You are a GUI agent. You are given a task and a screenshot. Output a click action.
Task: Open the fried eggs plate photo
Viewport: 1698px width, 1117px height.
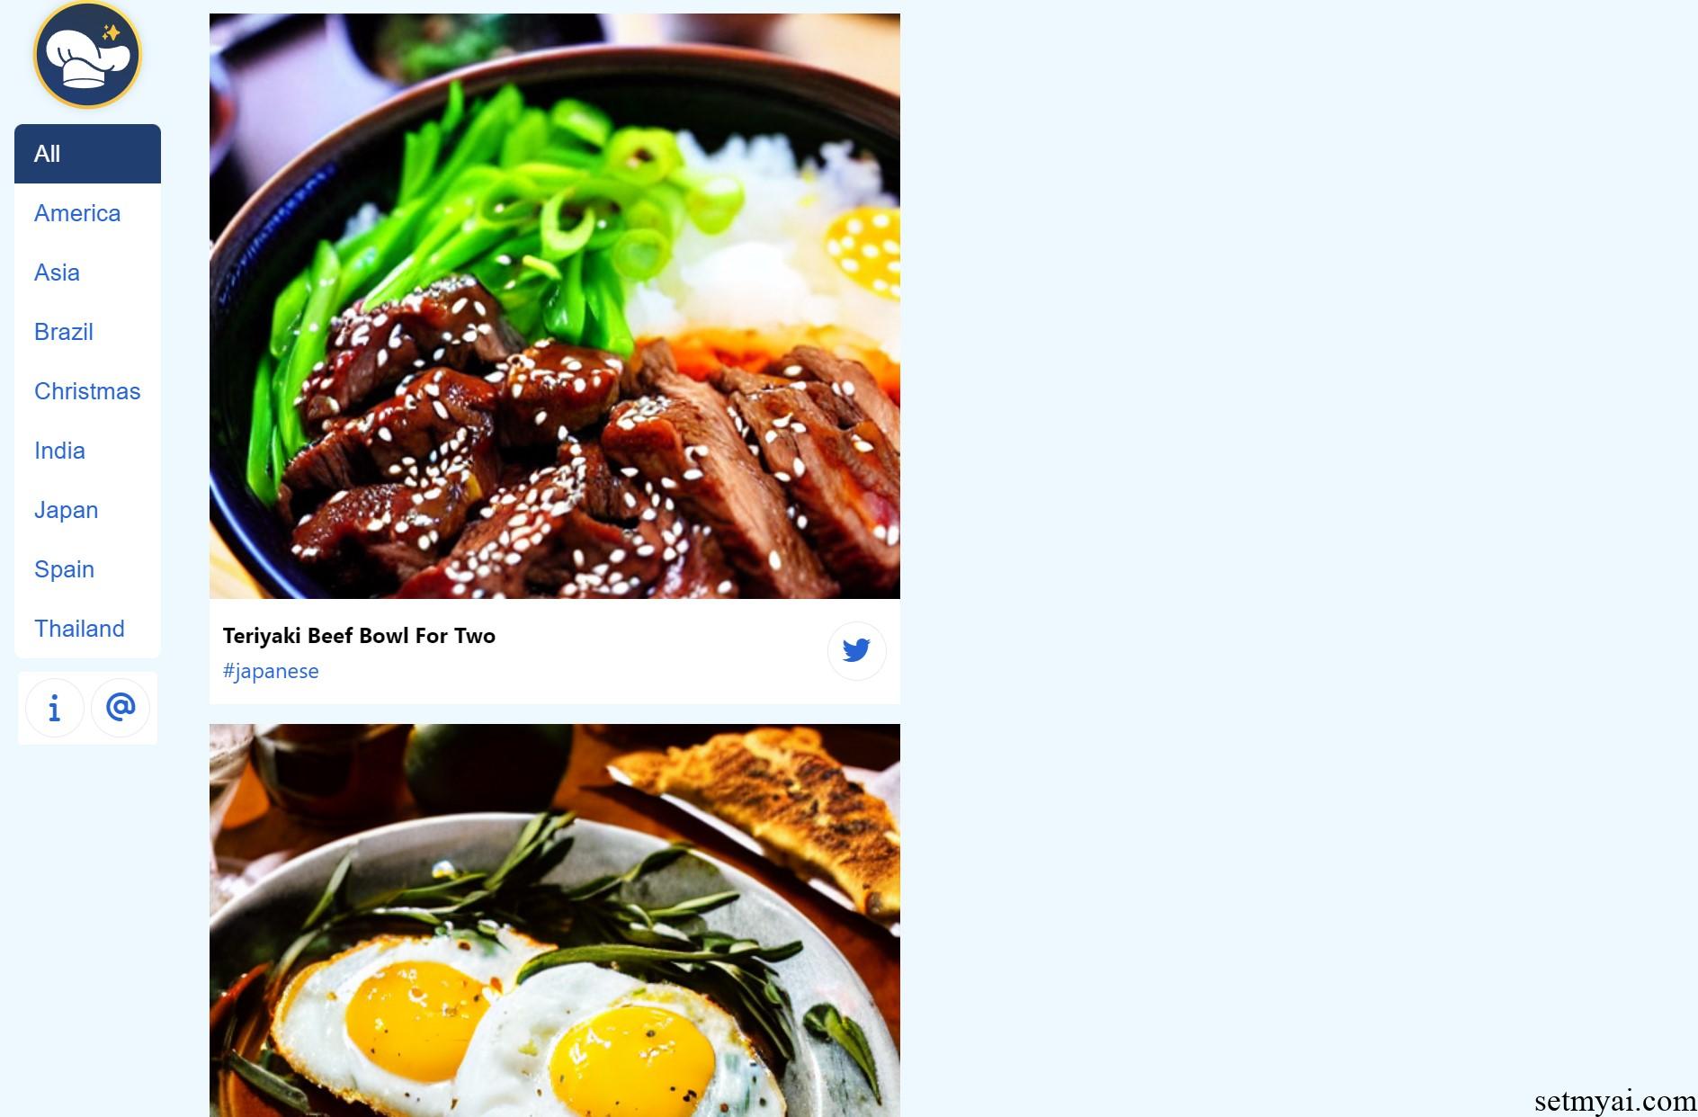554,920
